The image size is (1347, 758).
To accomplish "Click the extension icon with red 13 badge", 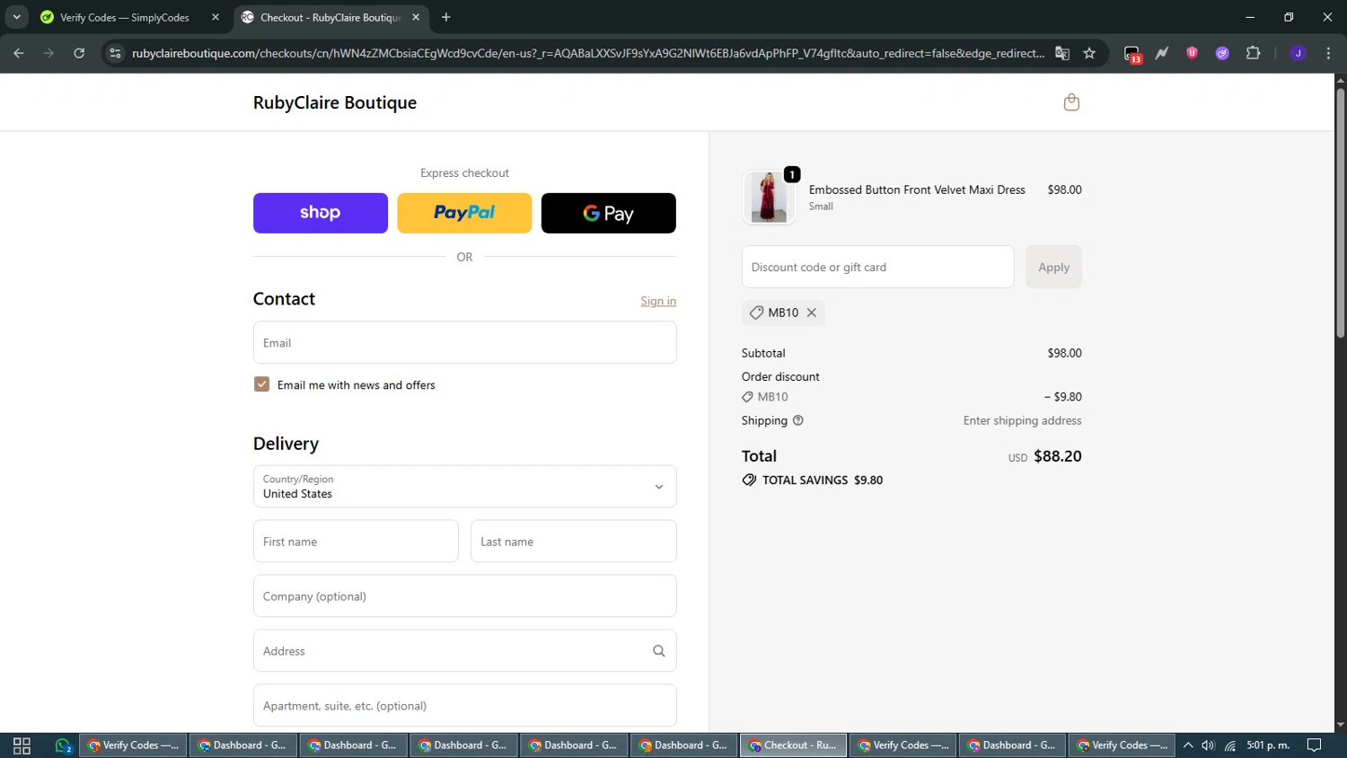I will (1132, 54).
